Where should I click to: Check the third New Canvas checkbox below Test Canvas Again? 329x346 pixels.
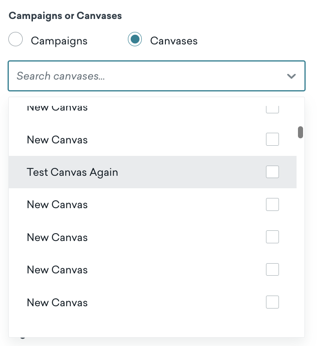point(272,269)
